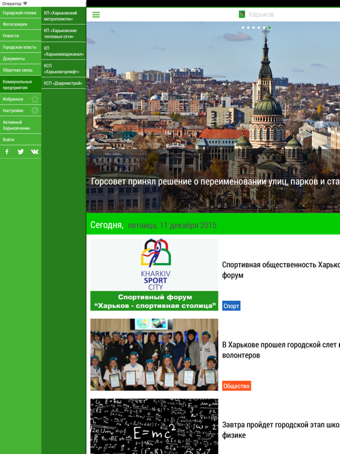Choose КСП «Харьковгорлифт» submenu item

(64, 69)
